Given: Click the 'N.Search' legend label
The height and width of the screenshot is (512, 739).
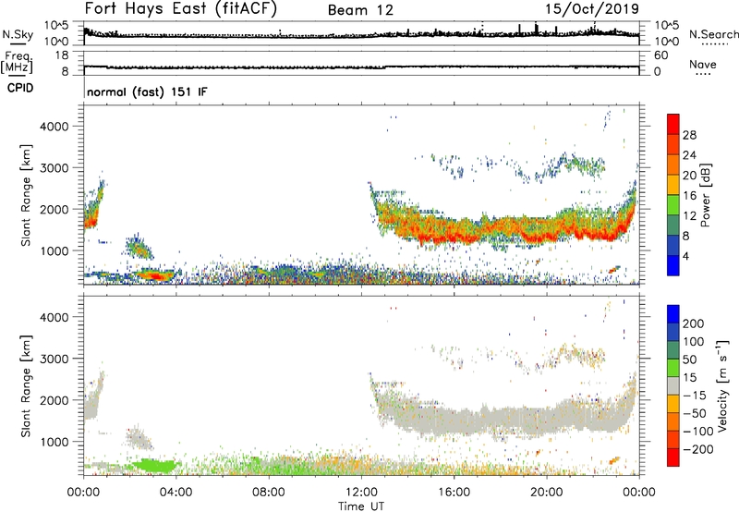Looking at the screenshot, I should (714, 34).
